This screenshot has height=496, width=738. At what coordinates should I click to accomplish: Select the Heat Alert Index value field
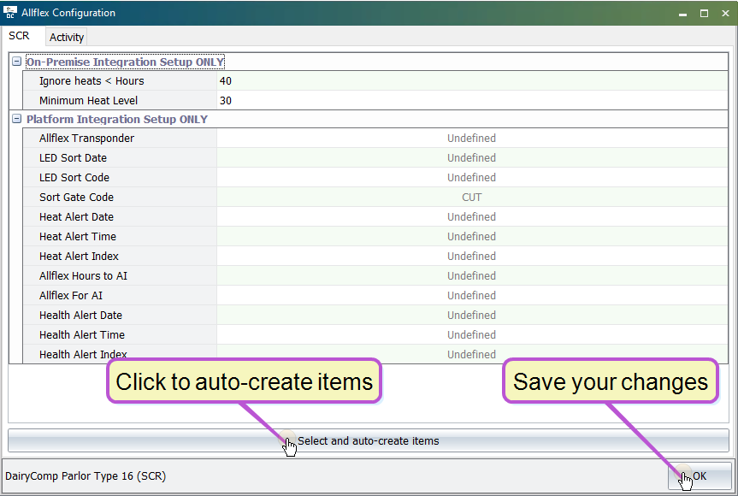(x=472, y=257)
